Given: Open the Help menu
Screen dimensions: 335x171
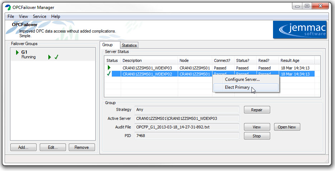Looking at the screenshot, I should point(56,16).
